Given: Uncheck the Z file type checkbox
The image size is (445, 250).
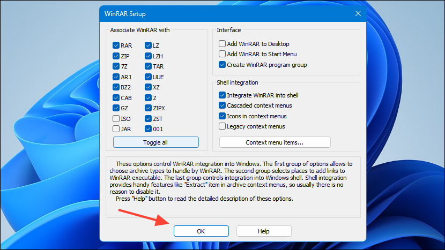Looking at the screenshot, I should click(x=148, y=98).
